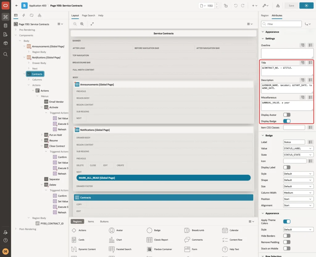
Task: Run the page with play button
Action: [306, 6]
